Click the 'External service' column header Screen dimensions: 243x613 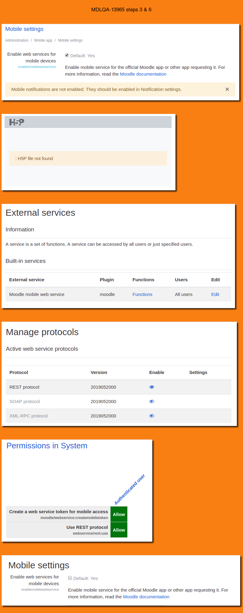(x=27, y=280)
